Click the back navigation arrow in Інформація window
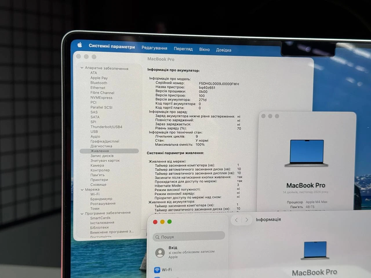The width and height of the screenshot is (371, 278). click(x=236, y=220)
